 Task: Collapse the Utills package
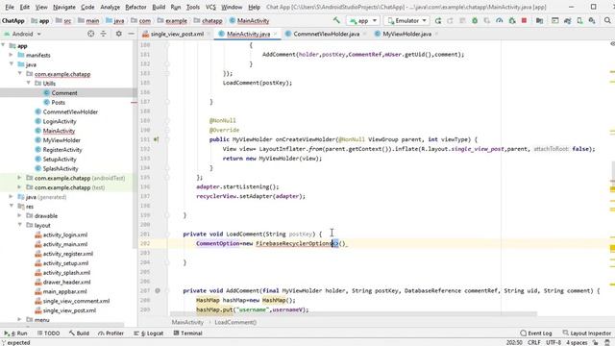28,84
